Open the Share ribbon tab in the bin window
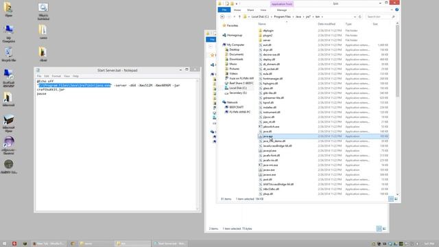The image size is (439, 247). coord(250,10)
